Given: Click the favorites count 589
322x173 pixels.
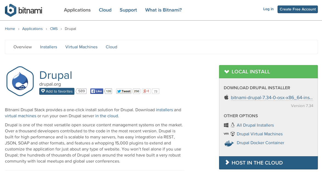Looking at the screenshot, I should tap(81, 91).
